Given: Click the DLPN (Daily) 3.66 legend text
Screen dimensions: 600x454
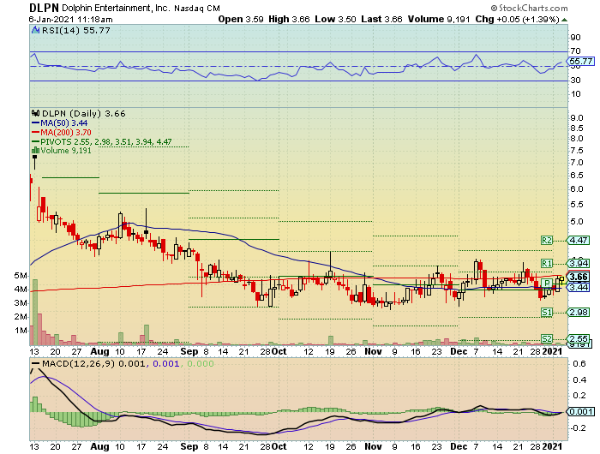Looking at the screenshot, I should point(83,114).
